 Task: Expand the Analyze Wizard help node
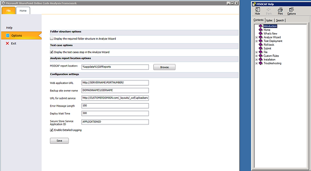tap(257, 37)
